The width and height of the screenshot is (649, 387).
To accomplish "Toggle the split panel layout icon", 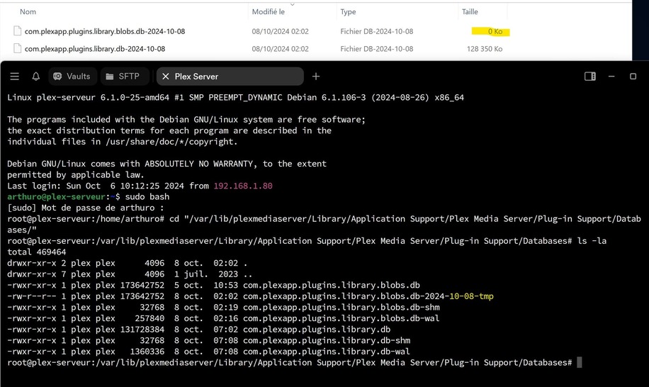I will tap(589, 77).
